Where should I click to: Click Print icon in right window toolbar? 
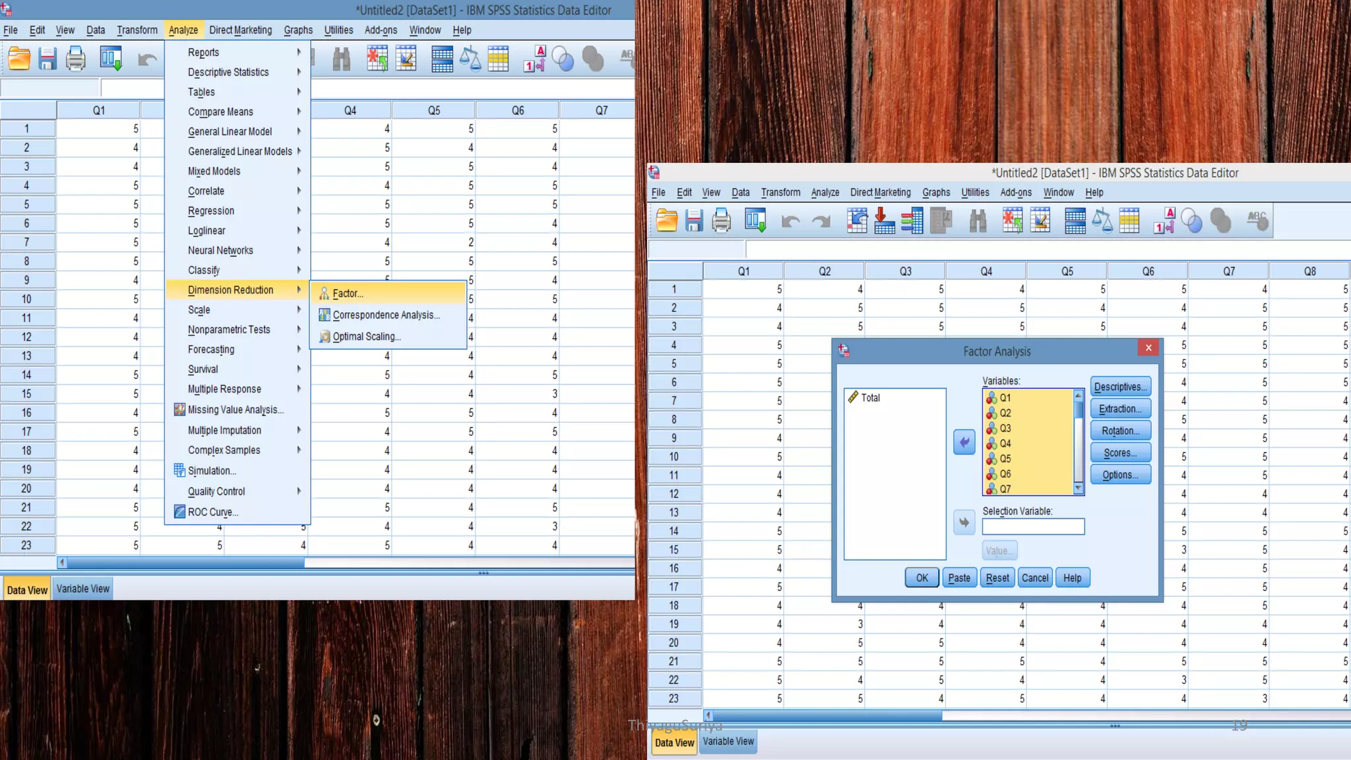[x=721, y=220]
